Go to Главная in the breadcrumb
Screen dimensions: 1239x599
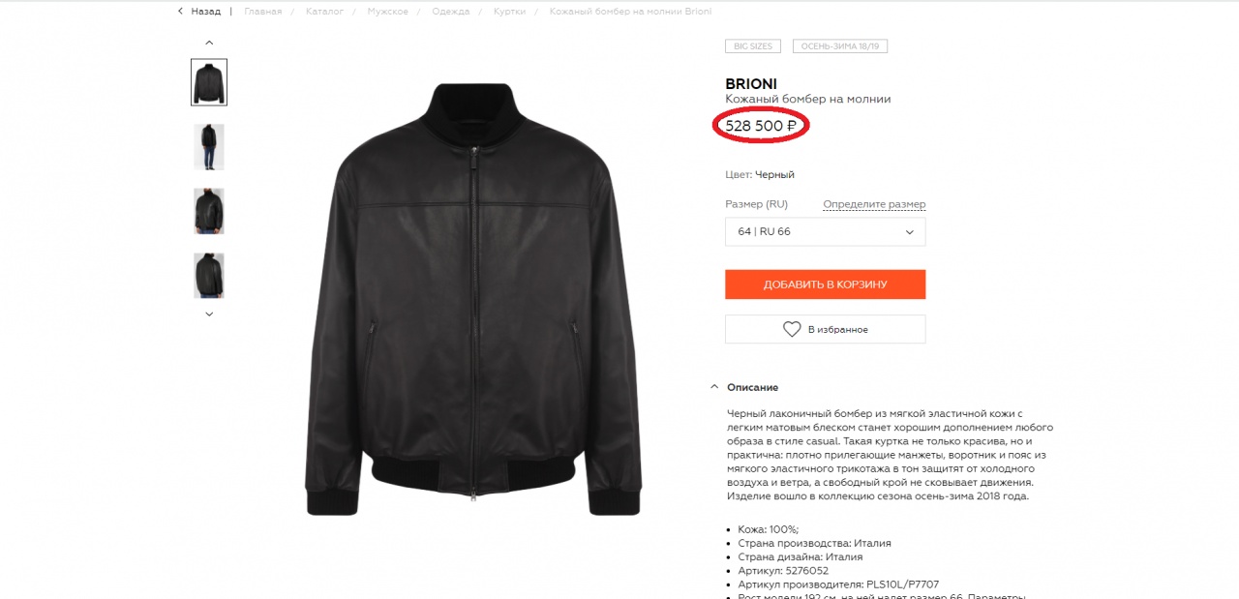[263, 12]
